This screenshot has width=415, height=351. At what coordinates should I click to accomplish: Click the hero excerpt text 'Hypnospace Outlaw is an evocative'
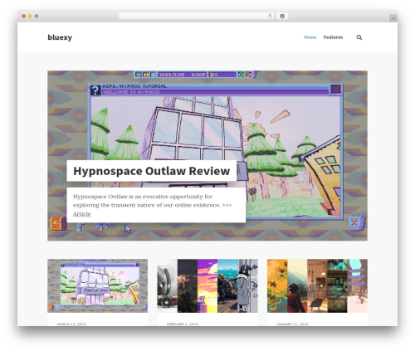pos(121,197)
